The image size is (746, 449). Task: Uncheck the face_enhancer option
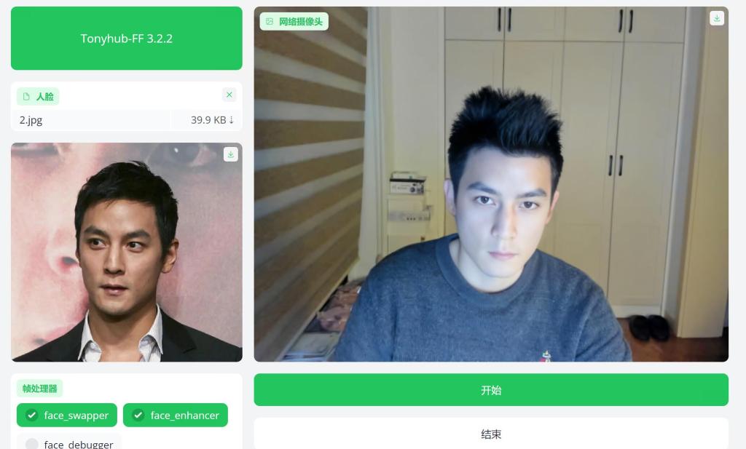click(x=175, y=416)
